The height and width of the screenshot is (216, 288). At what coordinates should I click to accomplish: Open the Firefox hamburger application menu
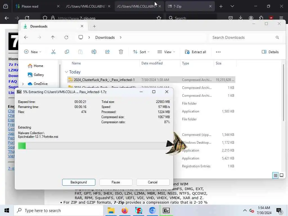click(281, 18)
